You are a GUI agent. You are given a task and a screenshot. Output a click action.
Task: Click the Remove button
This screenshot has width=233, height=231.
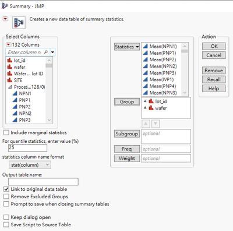[x=214, y=71]
